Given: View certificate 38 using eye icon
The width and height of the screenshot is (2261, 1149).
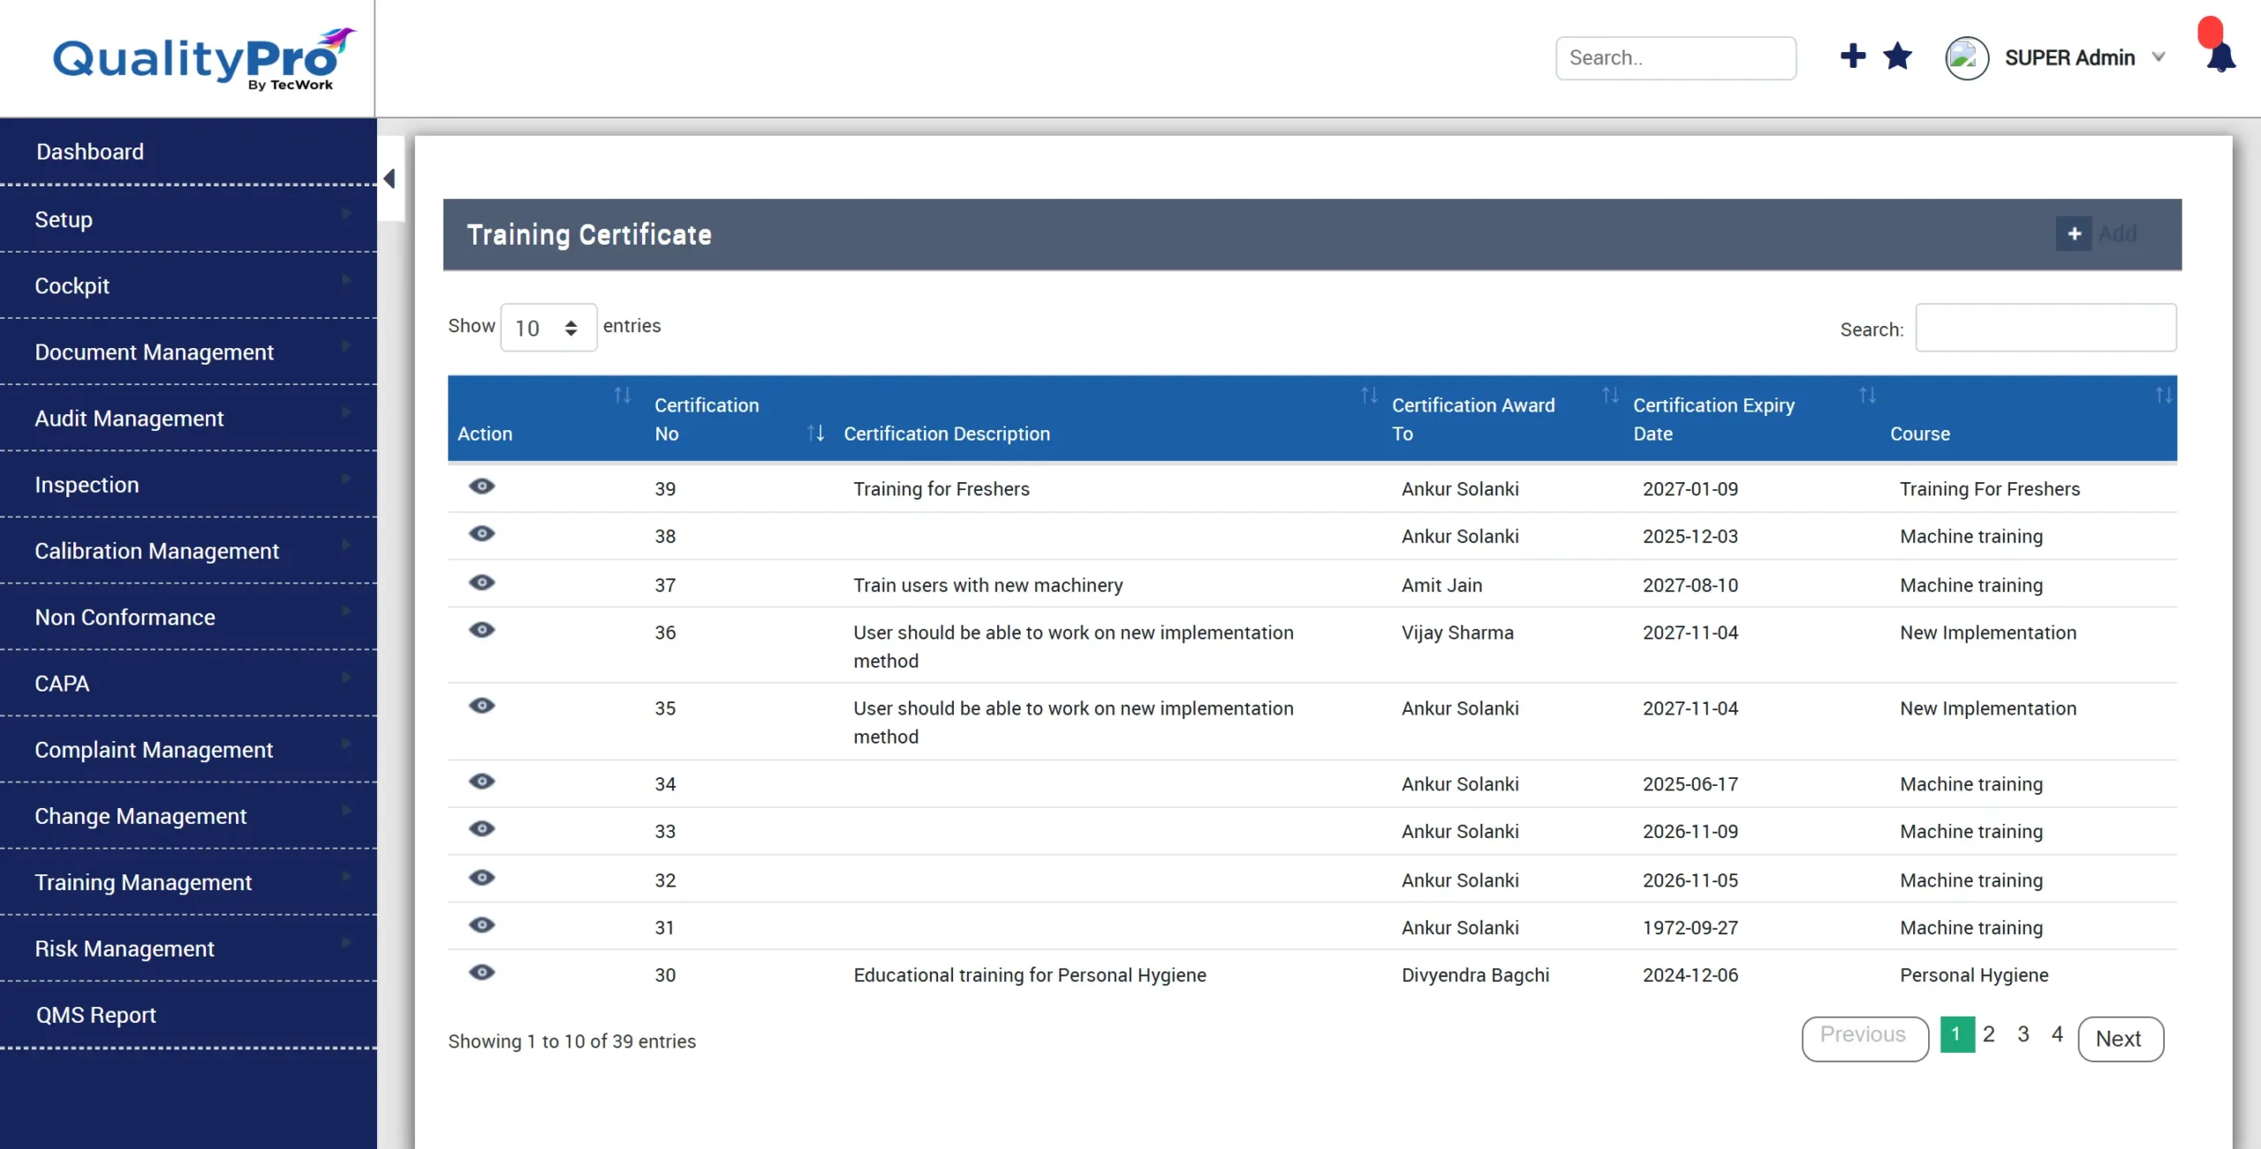Looking at the screenshot, I should pyautogui.click(x=481, y=533).
